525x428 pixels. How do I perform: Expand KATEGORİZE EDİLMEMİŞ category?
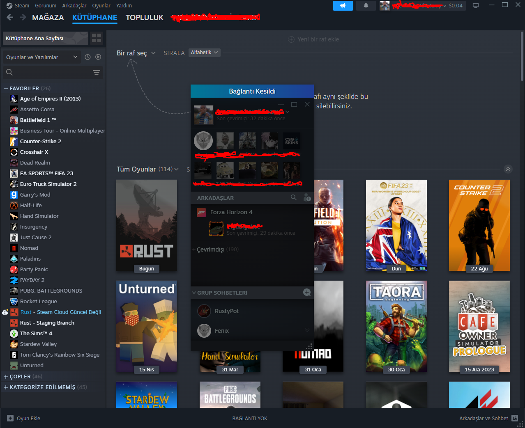tap(6, 387)
